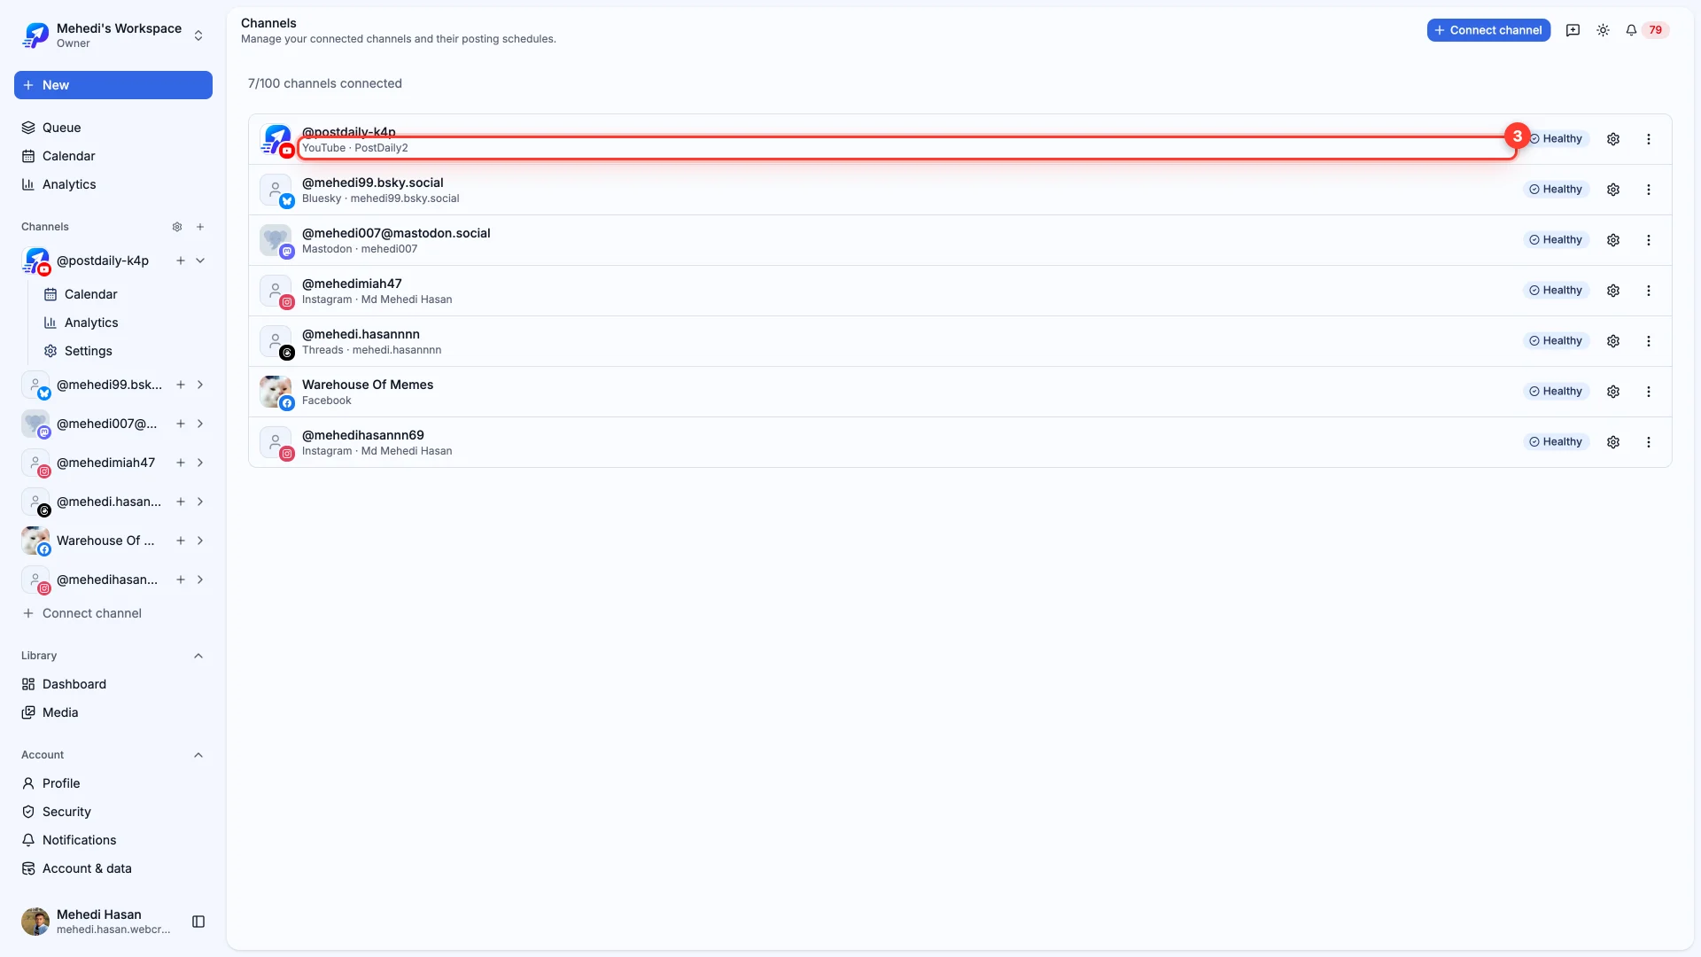Open Security settings
The height and width of the screenshot is (957, 1701).
[x=113, y=812]
